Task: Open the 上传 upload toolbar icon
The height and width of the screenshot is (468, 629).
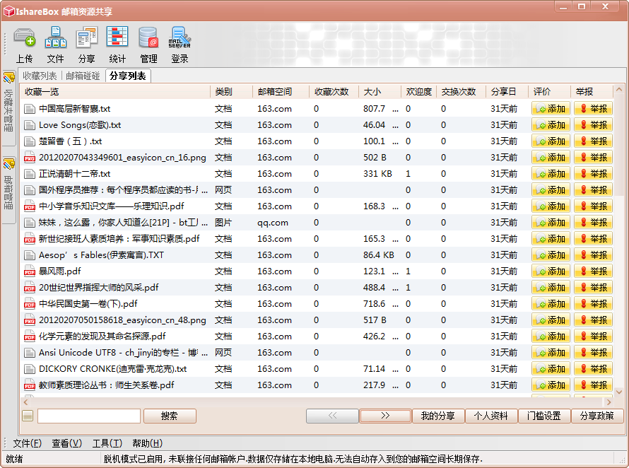Action: pyautogui.click(x=25, y=45)
